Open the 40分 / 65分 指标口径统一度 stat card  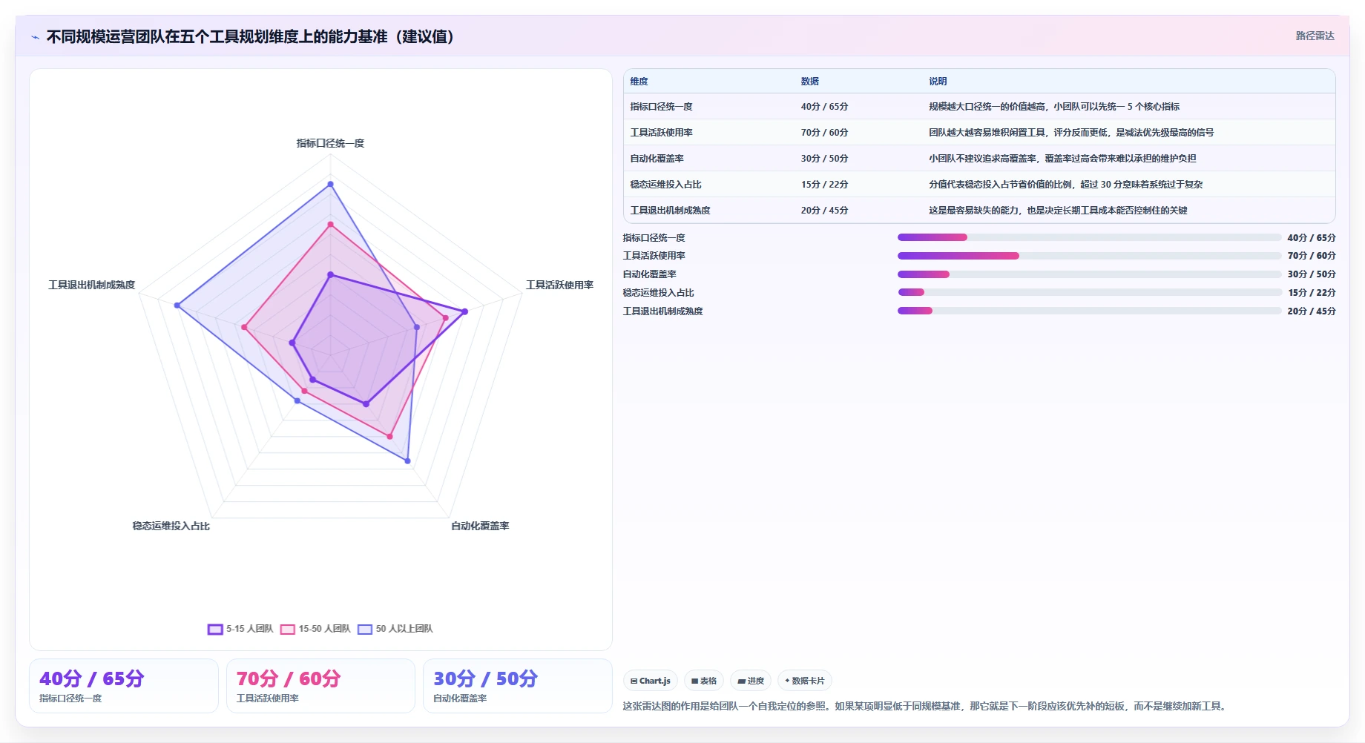(x=124, y=686)
